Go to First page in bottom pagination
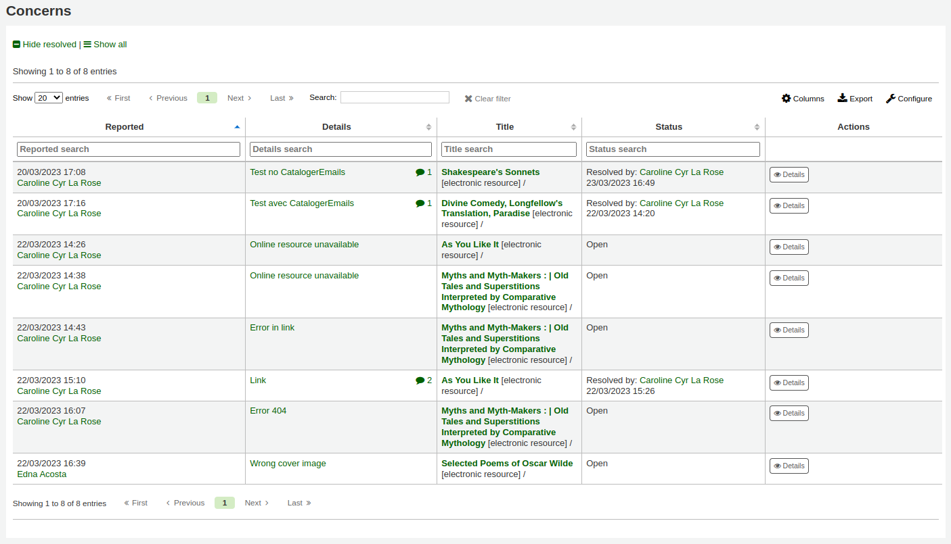 click(x=136, y=503)
